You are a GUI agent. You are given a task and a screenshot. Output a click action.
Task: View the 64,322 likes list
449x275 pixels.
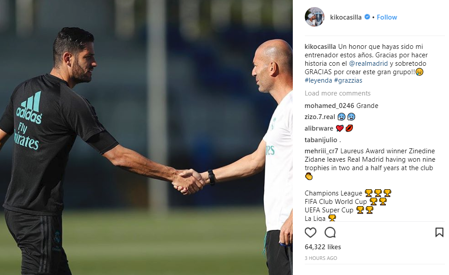point(323,247)
